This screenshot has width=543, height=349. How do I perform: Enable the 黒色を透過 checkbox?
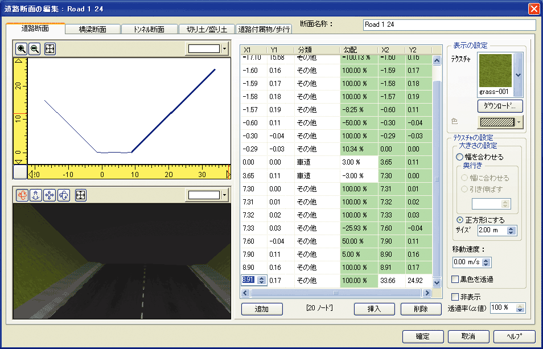(455, 279)
